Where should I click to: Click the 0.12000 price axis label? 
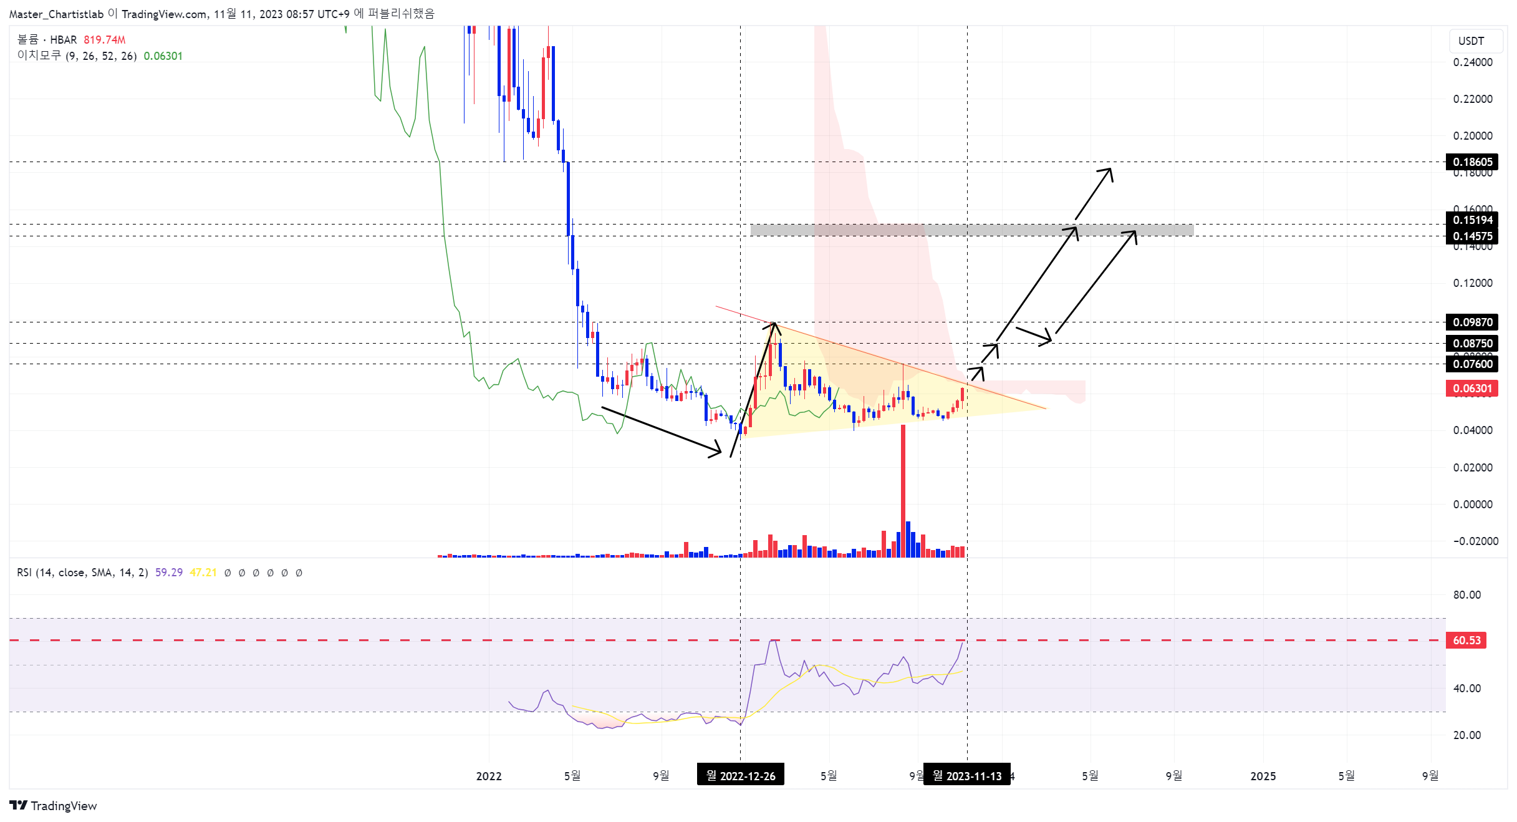point(1473,283)
